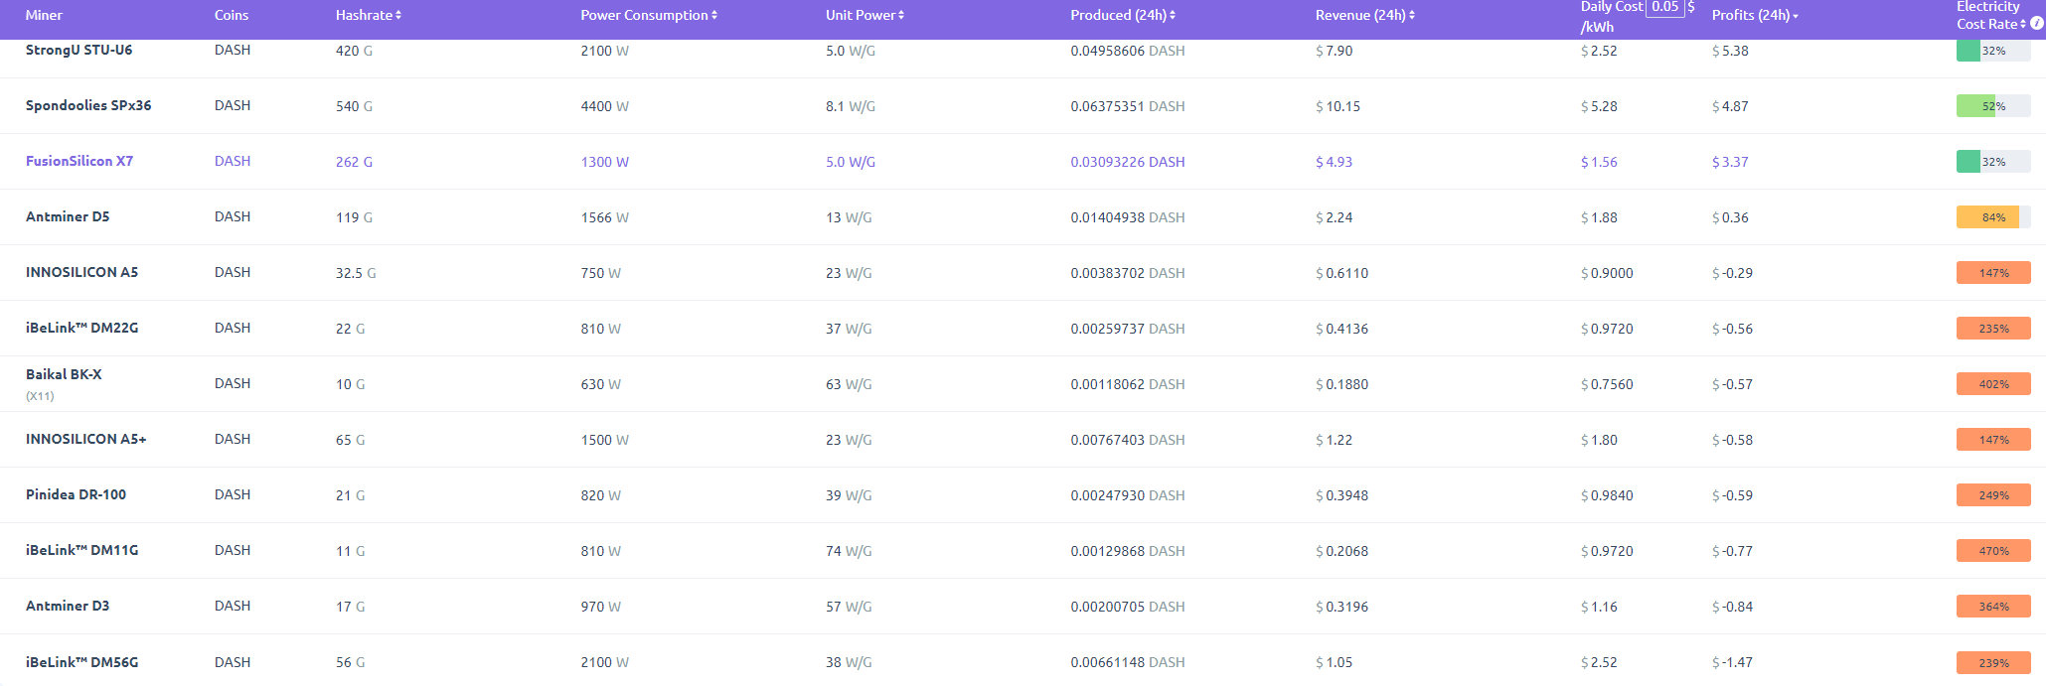The height and width of the screenshot is (686, 2046).
Task: Sort by Revenue (24h) column
Action: click(x=1412, y=16)
